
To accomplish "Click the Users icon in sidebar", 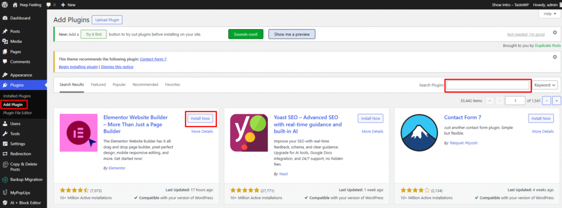I will (x=5, y=124).
